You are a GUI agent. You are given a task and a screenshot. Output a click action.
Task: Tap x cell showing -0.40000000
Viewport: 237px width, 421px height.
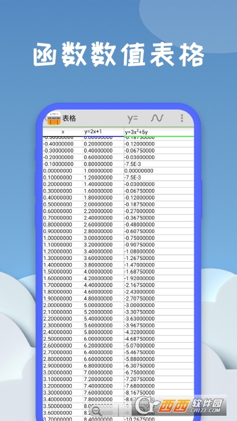coord(63,144)
